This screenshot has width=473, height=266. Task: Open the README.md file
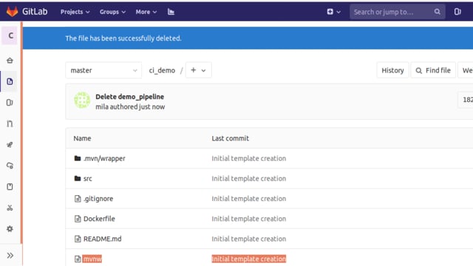102,239
